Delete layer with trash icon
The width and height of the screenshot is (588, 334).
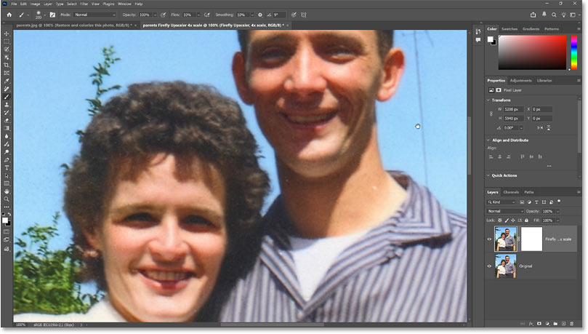[572, 324]
